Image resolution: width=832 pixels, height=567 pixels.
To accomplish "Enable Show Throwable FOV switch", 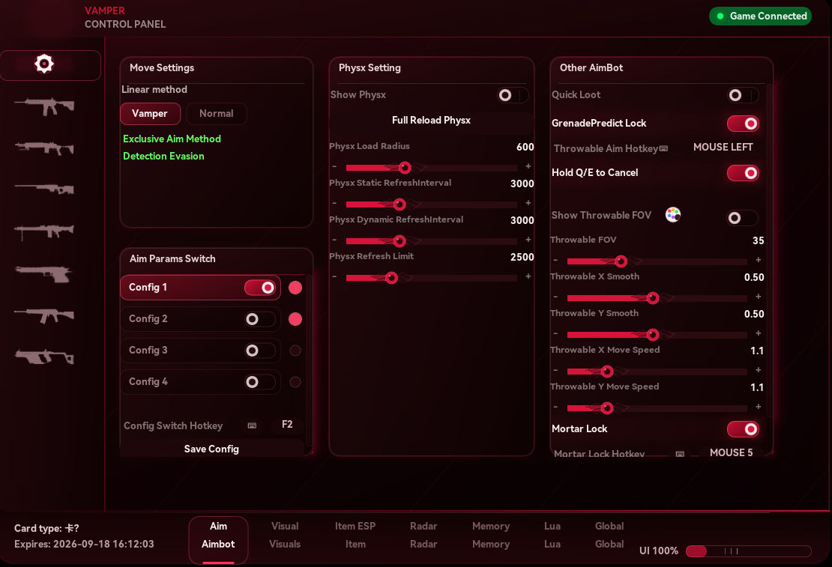I will point(742,217).
